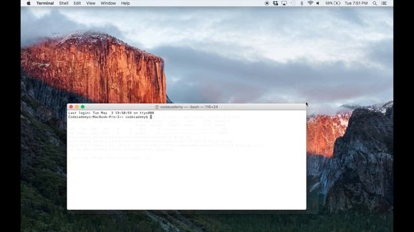Open the View menu

pos(91,3)
